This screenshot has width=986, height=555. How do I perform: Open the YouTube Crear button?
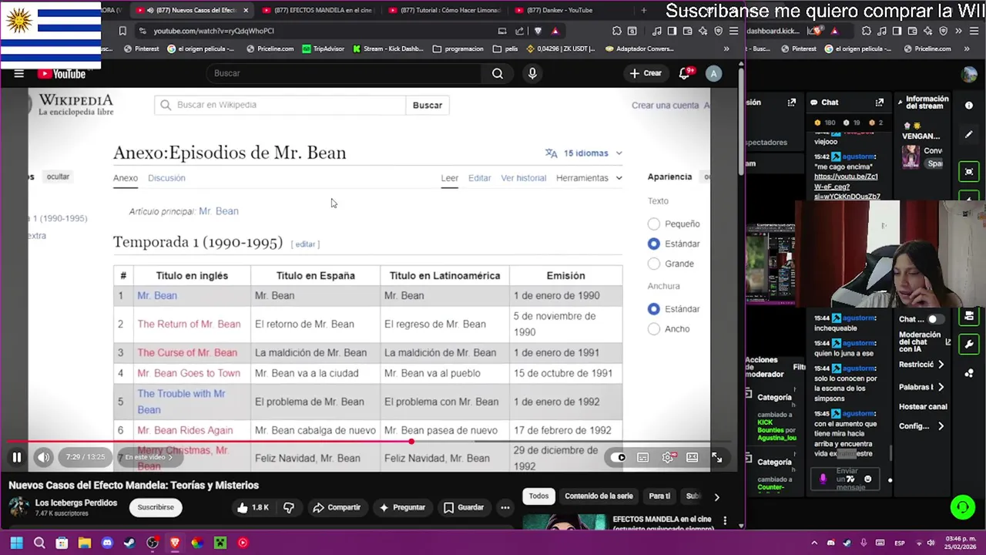[646, 73]
